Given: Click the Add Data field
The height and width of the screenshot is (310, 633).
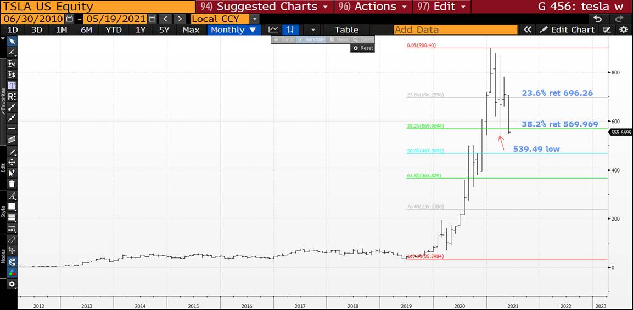Looking at the screenshot, I should pyautogui.click(x=455, y=30).
